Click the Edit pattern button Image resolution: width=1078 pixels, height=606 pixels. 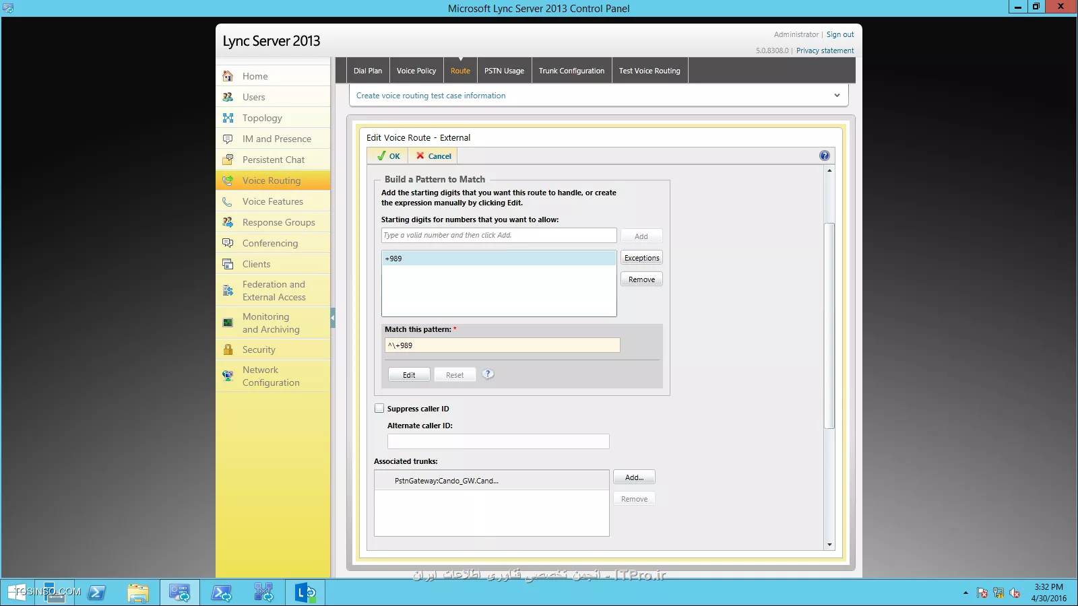click(409, 375)
